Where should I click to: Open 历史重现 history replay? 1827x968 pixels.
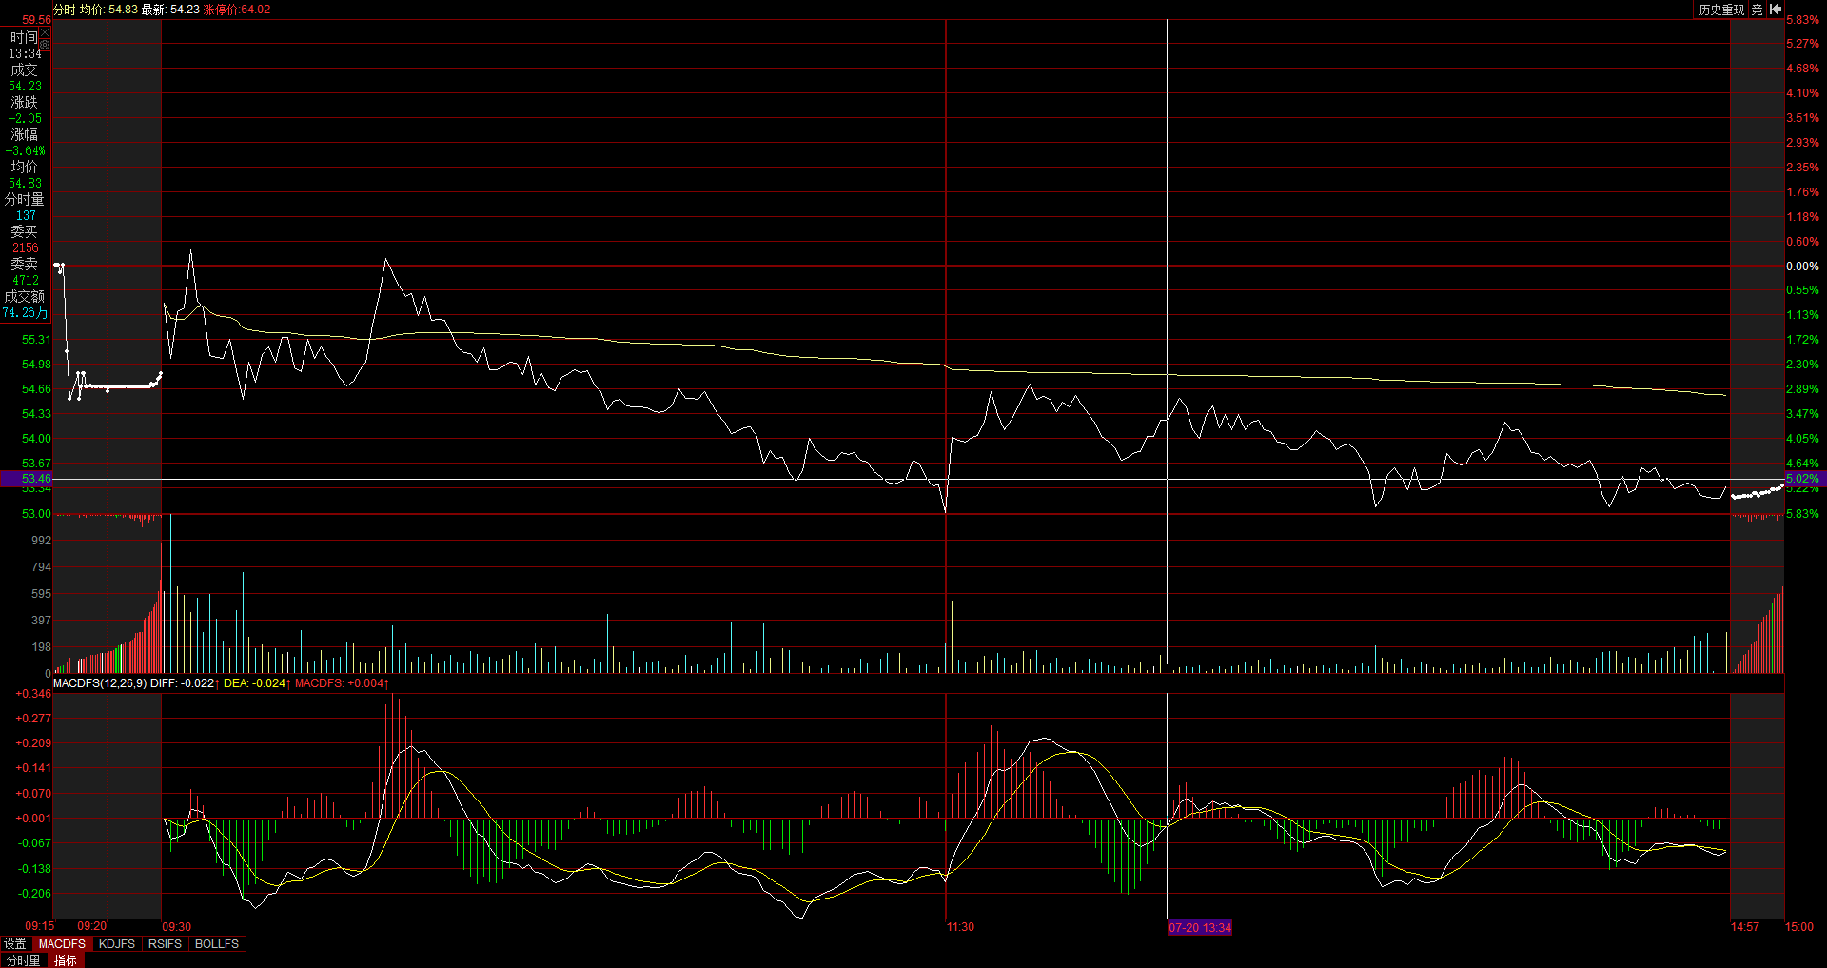[1721, 10]
